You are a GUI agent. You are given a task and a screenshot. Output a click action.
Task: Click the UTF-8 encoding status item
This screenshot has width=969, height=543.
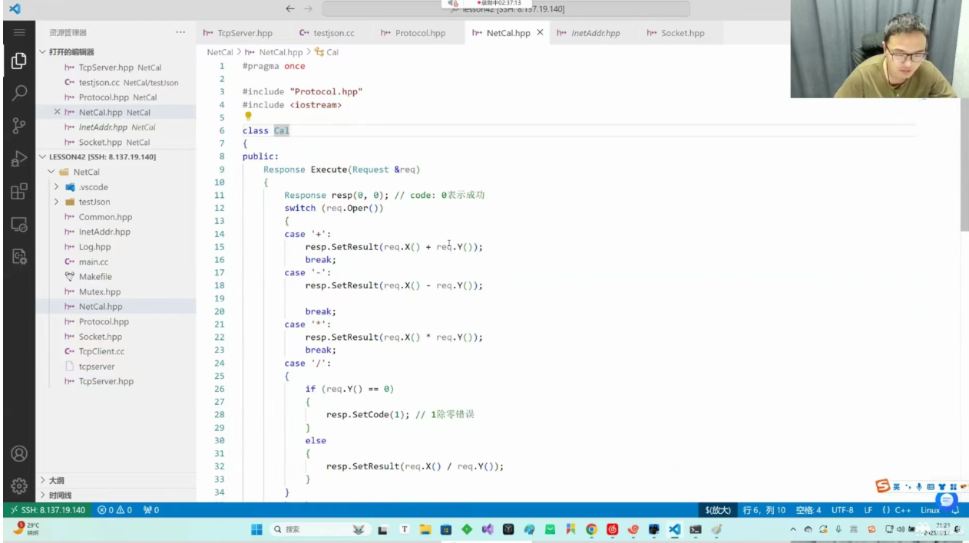point(842,510)
